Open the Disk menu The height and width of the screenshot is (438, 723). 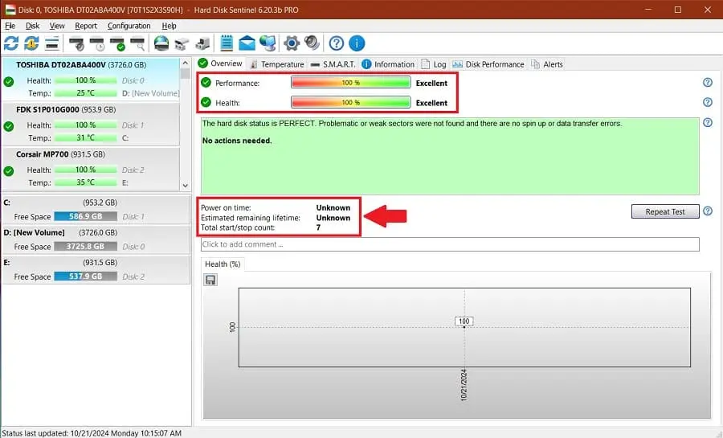32,26
